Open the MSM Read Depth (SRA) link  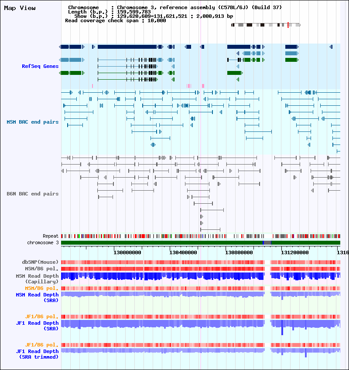click(38, 298)
